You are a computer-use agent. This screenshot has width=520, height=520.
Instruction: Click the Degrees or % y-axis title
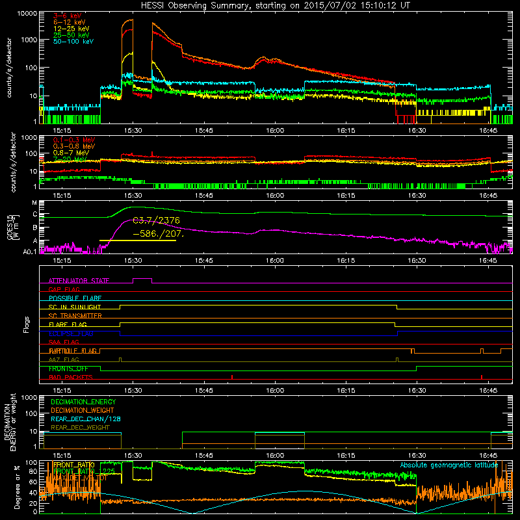[x=17, y=487]
